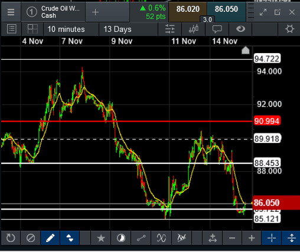The image size is (300, 252).
Task: Open the list view icon
Action: (x=11, y=29)
